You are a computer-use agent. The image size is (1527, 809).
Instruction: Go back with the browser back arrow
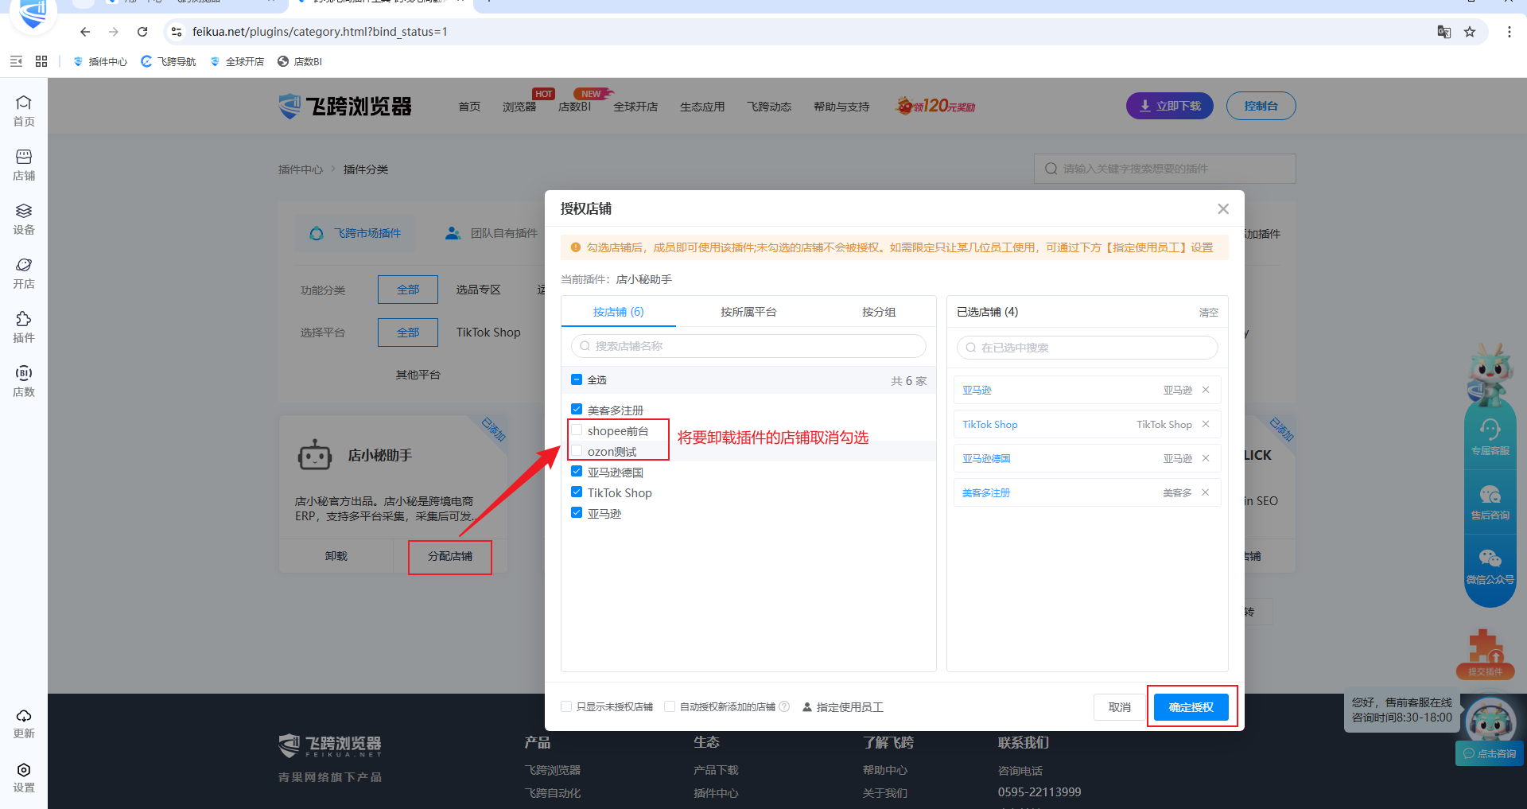click(x=85, y=32)
